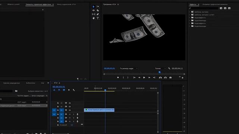
Task: Select the Razor tool
Action: pos(98,10)
